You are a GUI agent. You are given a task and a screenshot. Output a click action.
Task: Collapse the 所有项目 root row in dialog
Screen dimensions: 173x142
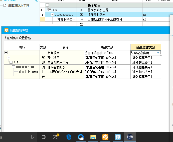tap(6, 53)
